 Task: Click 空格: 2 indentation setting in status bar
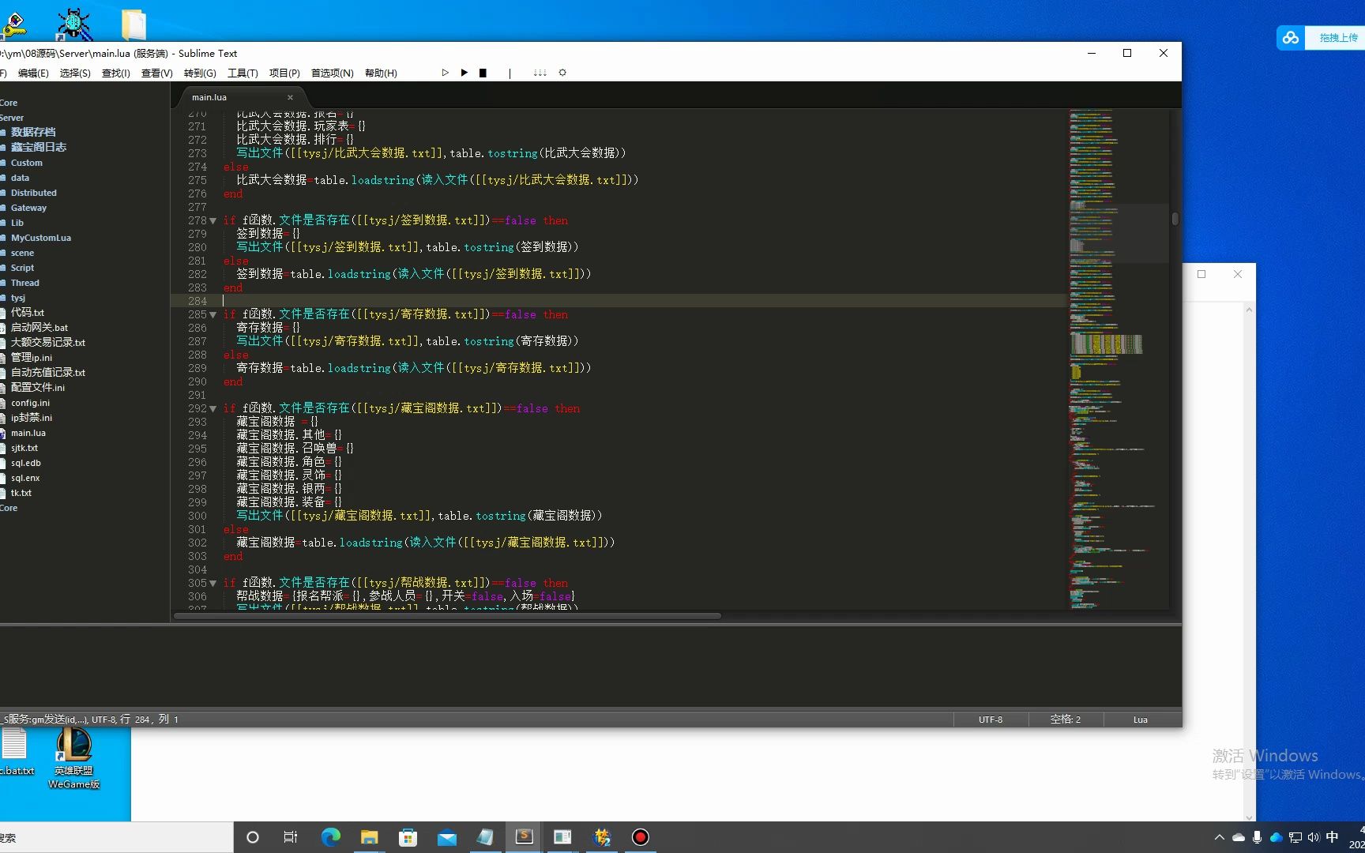(x=1065, y=720)
